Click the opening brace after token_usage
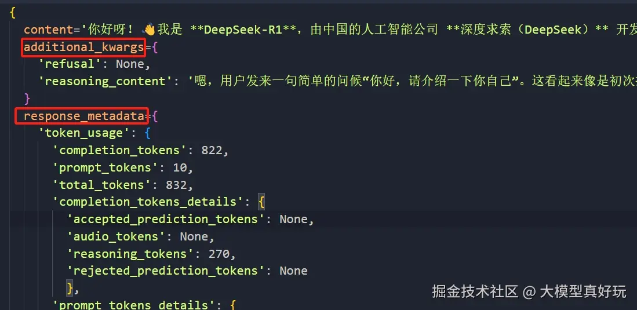Image resolution: width=637 pixels, height=310 pixels. [x=147, y=133]
